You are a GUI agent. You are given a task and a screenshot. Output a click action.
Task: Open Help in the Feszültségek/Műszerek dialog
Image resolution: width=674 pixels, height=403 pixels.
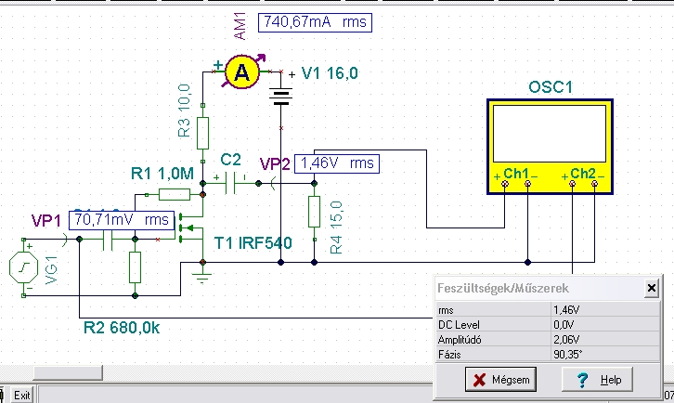coord(597,380)
